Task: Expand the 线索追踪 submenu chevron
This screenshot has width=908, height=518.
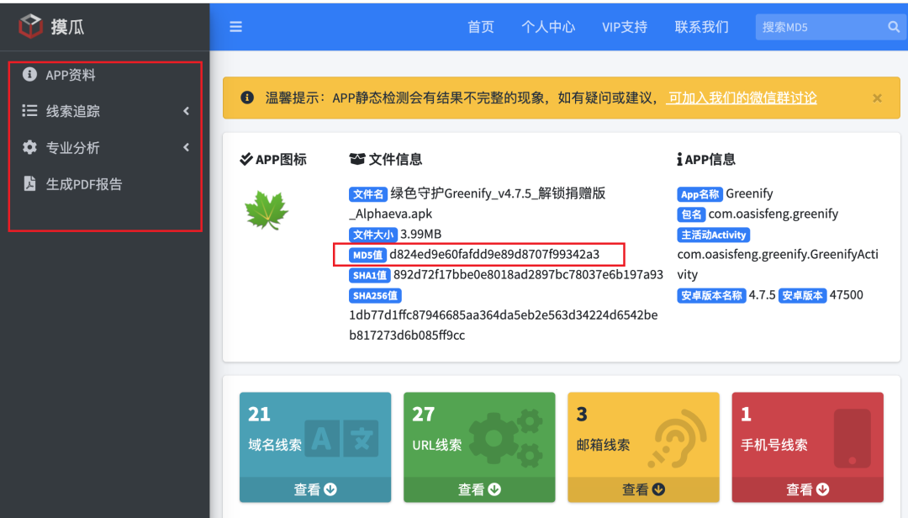Action: [187, 111]
